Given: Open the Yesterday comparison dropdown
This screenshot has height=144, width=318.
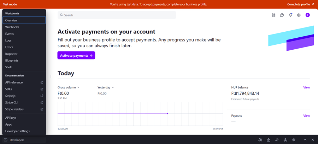Looking at the screenshot, I should tap(106, 87).
